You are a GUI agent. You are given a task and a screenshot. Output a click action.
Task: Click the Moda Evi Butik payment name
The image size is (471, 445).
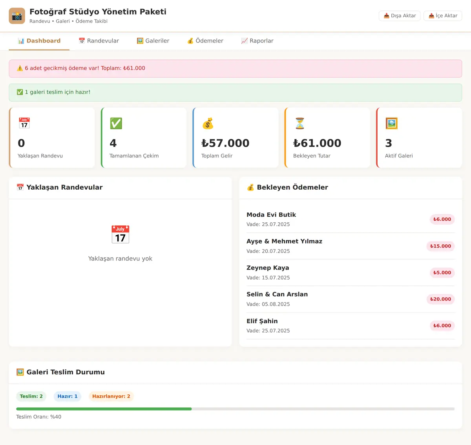[x=271, y=215]
